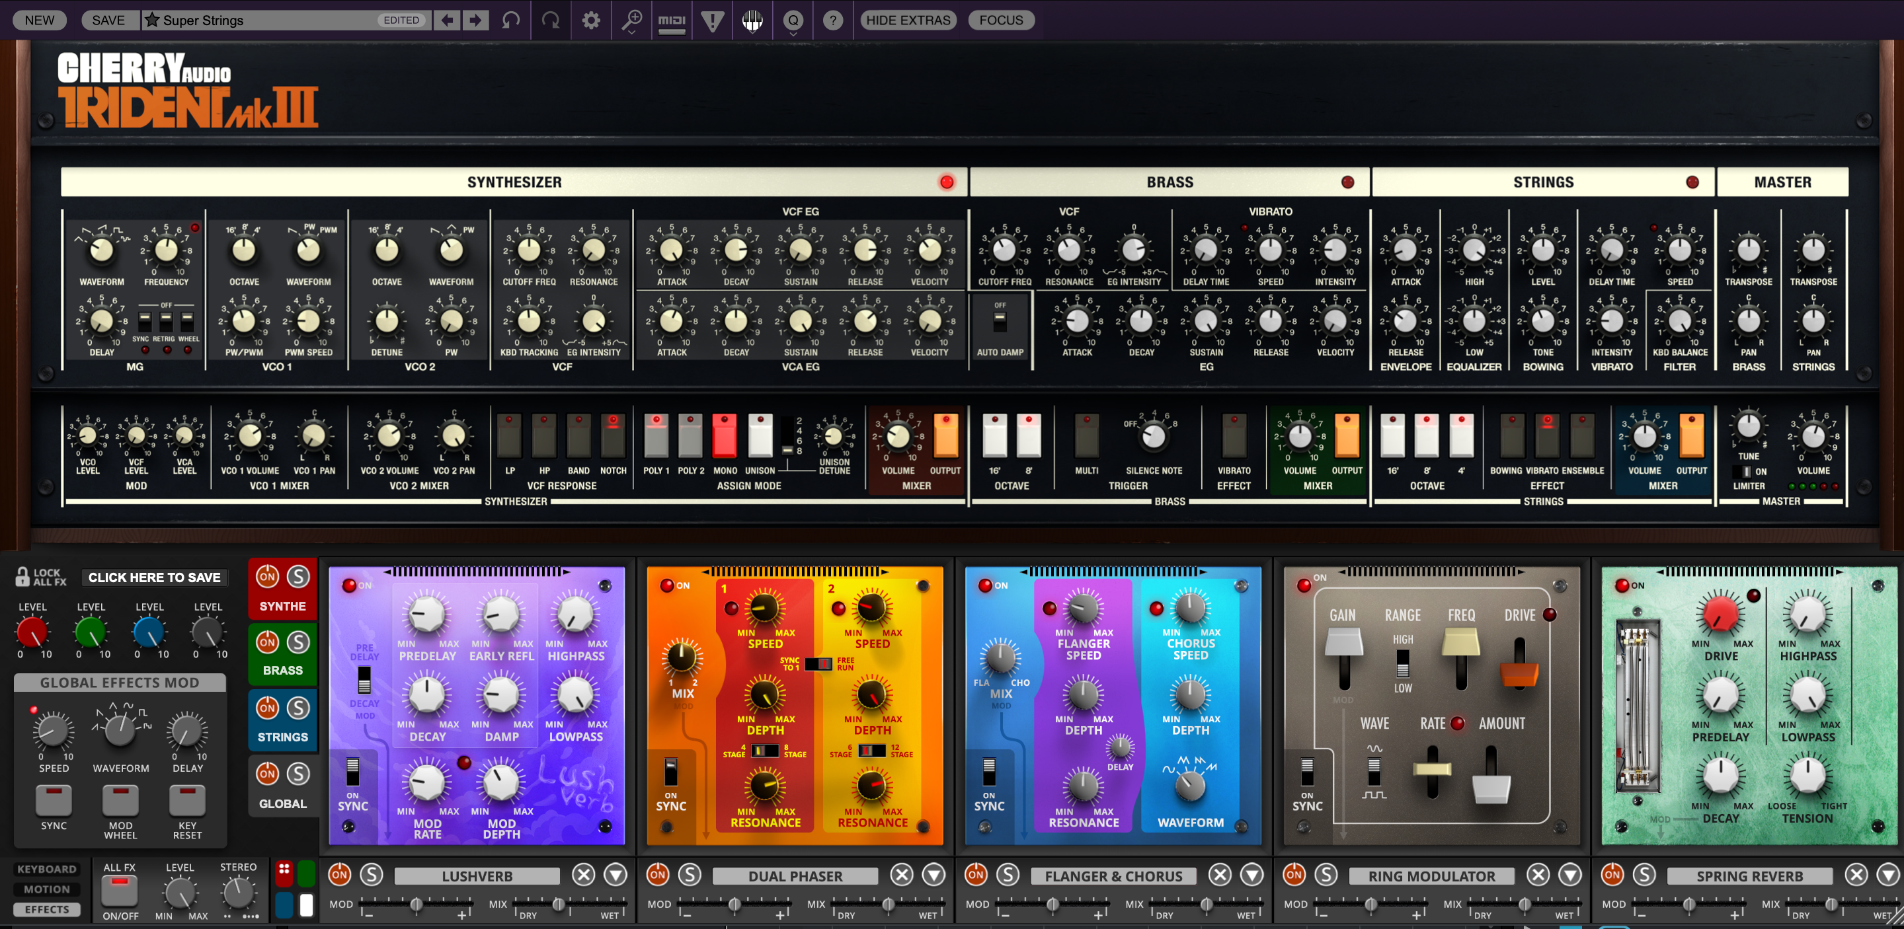1904x929 pixels.
Task: Click the MIDI icon in toolbar
Action: point(671,20)
